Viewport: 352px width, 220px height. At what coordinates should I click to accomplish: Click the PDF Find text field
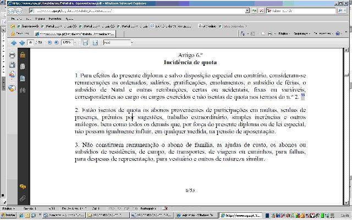(x=117, y=43)
